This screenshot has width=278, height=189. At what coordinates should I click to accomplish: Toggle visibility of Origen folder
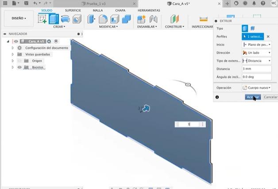pos(19,61)
